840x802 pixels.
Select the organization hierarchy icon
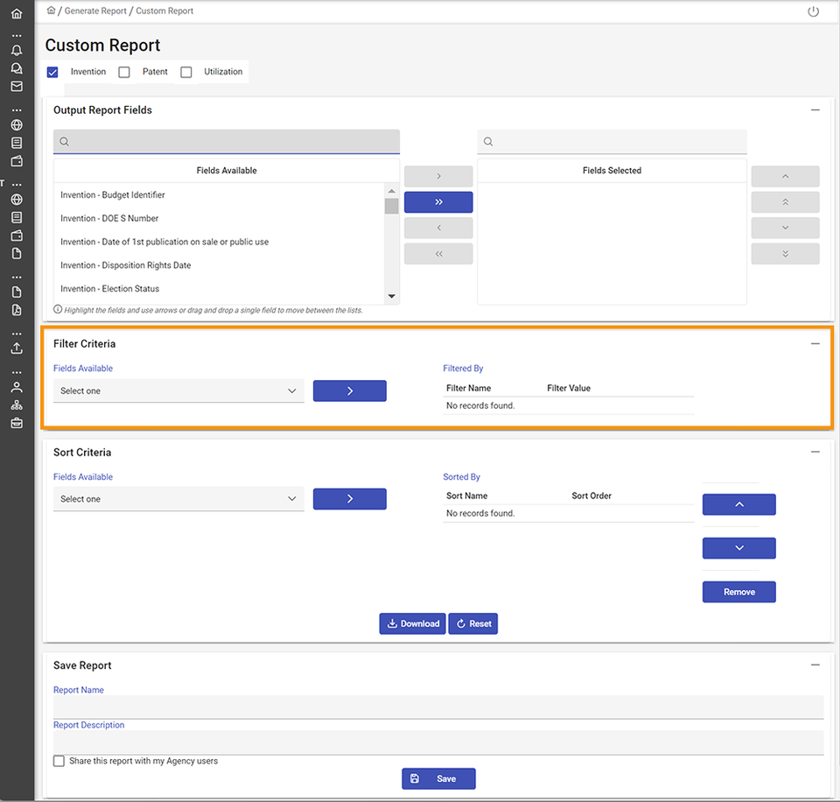16,405
